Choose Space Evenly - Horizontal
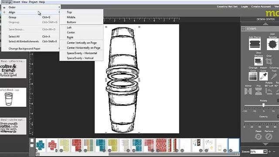The width and height of the screenshot is (279, 157). [82, 53]
